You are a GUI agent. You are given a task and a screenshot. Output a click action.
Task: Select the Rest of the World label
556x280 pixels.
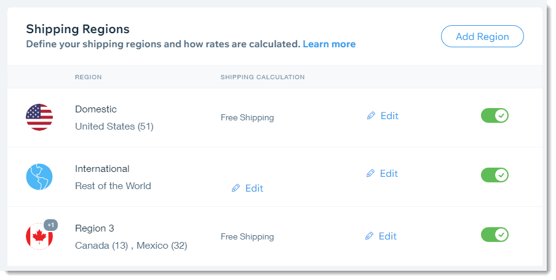coord(113,186)
